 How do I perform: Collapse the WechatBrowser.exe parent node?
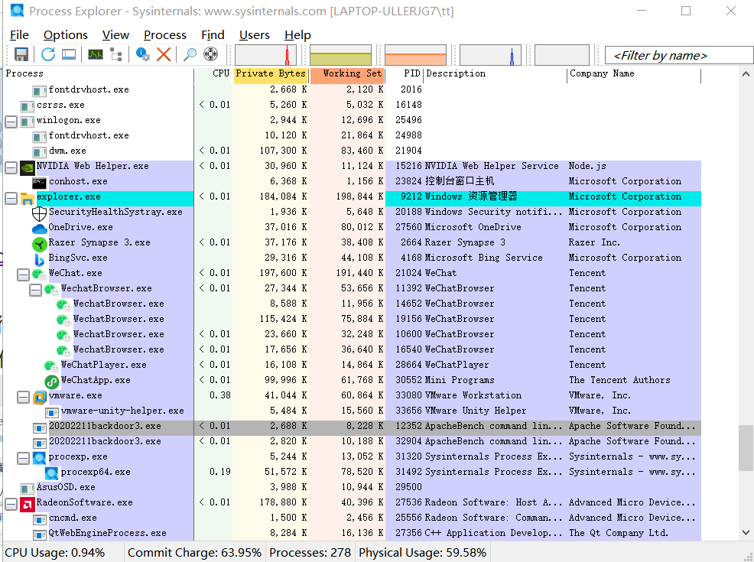pyautogui.click(x=35, y=290)
